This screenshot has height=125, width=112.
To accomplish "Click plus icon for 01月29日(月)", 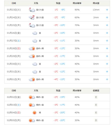I will (x=107, y=56).
